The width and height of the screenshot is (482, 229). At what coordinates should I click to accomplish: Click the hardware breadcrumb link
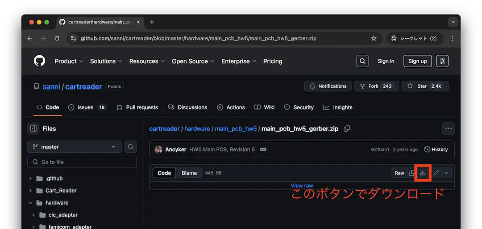click(197, 129)
